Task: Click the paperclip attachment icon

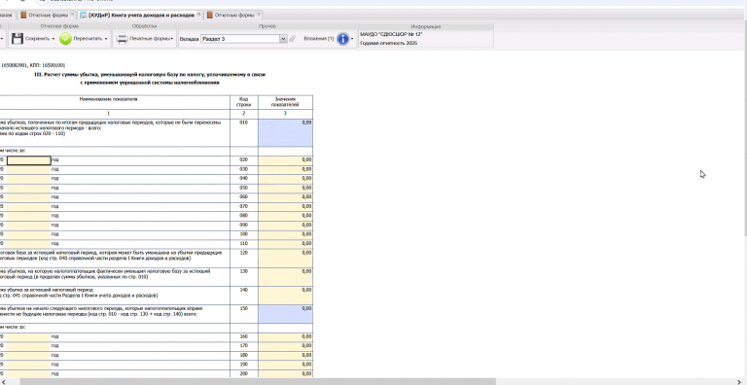Action: pyautogui.click(x=293, y=39)
